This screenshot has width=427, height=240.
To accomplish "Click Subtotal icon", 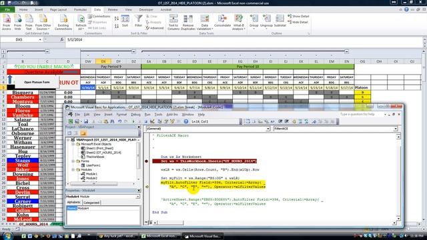I will 280,21.
